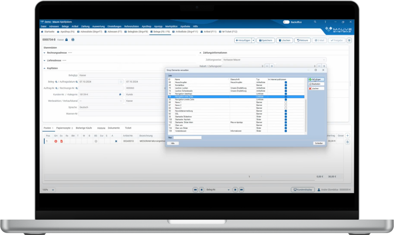This screenshot has width=394, height=235.
Task: Jump to last record navigation icon
Action: tap(241, 190)
